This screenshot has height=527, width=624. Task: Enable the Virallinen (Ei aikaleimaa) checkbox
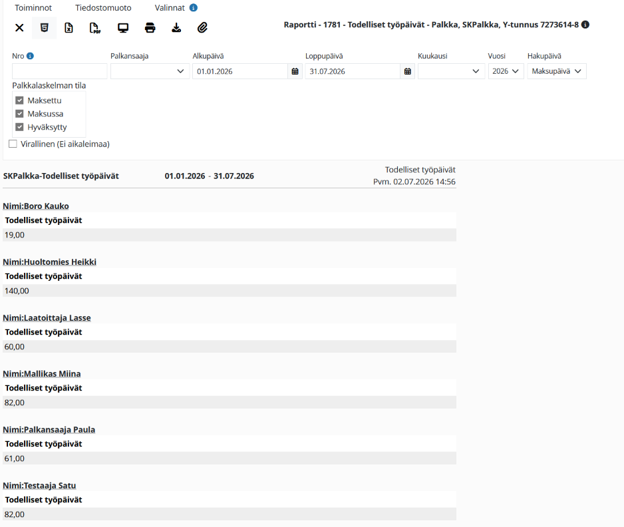13,144
